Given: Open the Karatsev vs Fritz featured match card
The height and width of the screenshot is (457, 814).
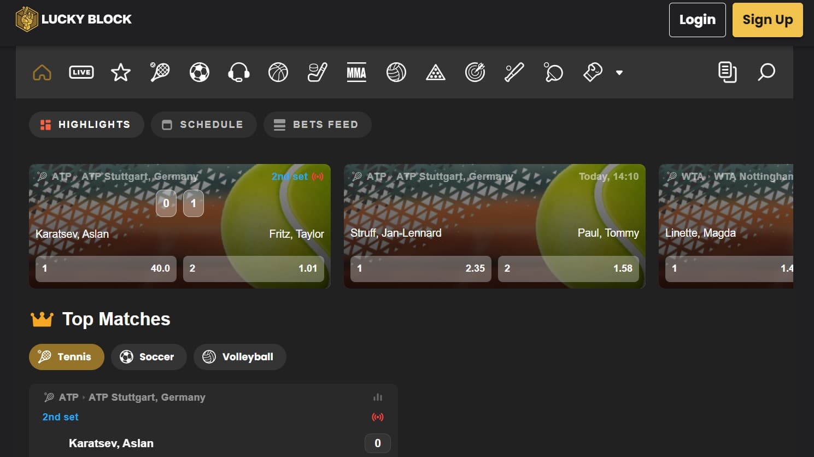Looking at the screenshot, I should pos(180,226).
